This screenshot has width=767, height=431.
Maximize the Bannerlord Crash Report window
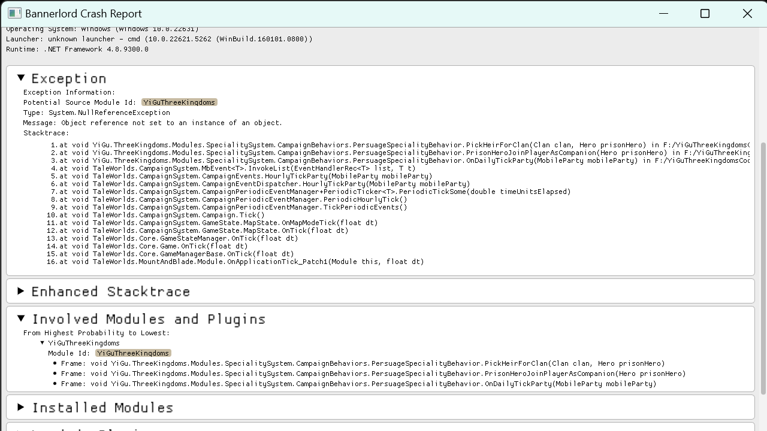[x=705, y=13]
